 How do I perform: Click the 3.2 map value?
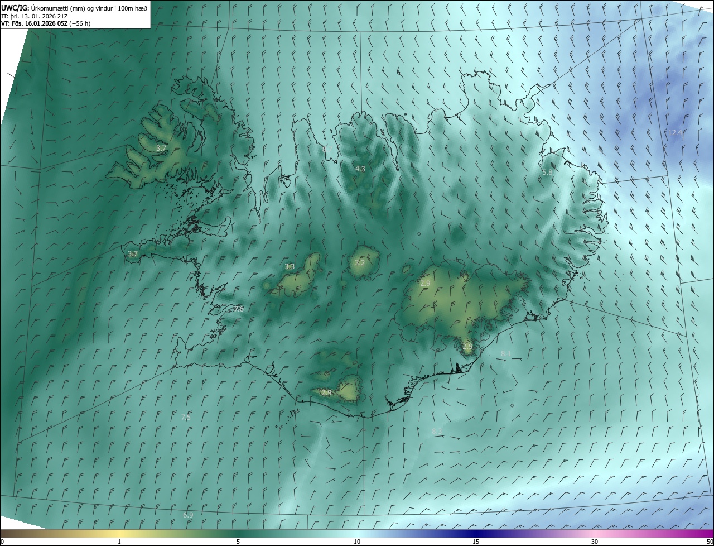(x=360, y=262)
